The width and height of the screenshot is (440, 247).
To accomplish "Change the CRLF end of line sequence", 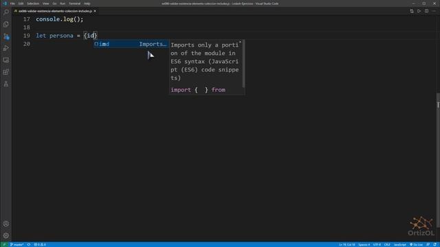I will 387,244.
